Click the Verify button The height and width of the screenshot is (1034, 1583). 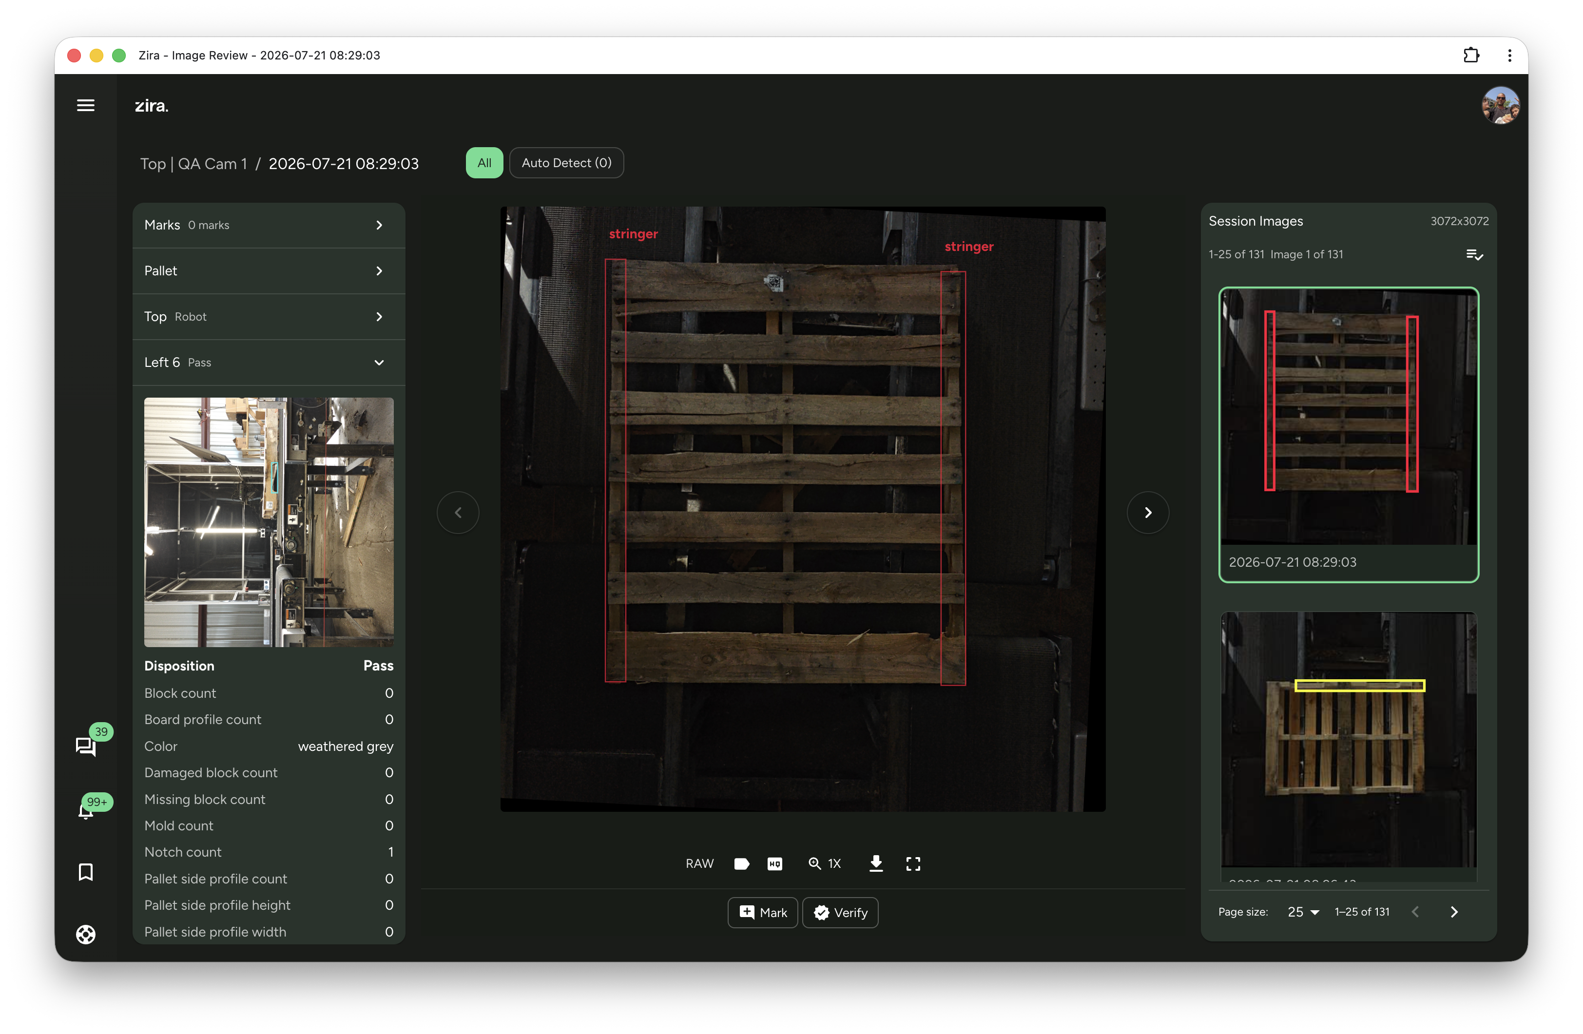(841, 912)
